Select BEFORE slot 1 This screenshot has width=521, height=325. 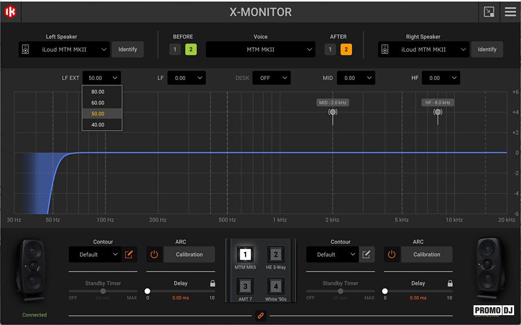point(175,50)
